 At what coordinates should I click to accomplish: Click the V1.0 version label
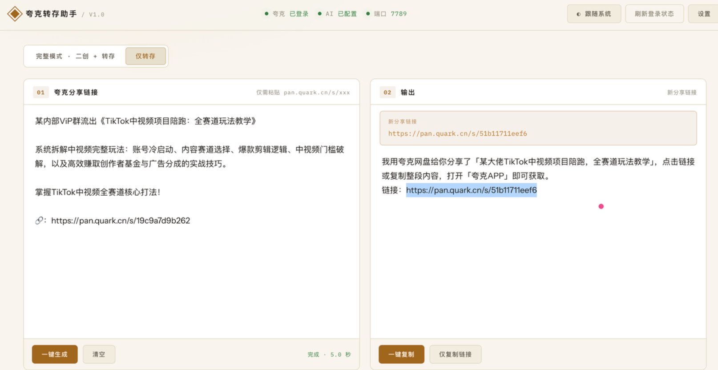point(97,14)
